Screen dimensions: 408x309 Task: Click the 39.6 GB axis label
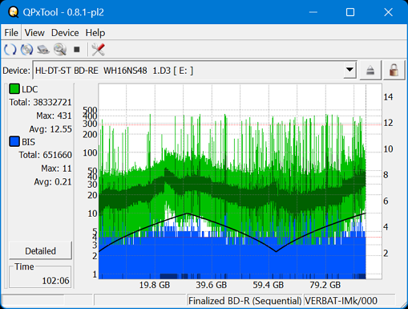pos(212,285)
